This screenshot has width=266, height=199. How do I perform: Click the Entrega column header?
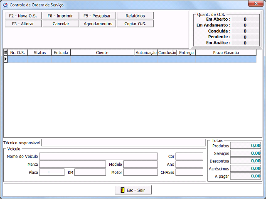(x=186, y=53)
